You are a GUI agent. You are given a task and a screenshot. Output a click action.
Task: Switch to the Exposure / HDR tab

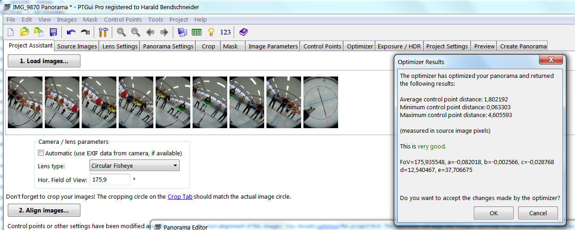(399, 46)
